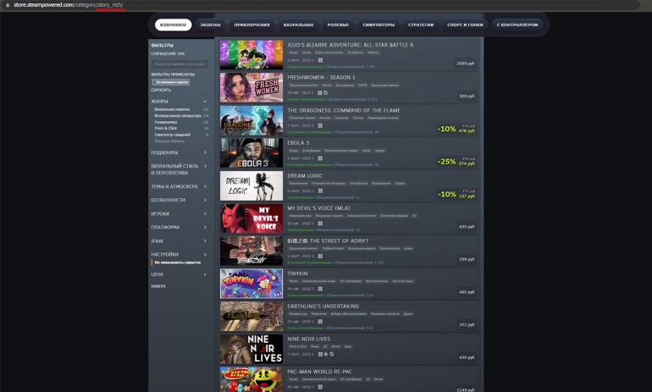Click Показать больше under genres
Image resolution: width=652 pixels, height=392 pixels.
pos(169,141)
